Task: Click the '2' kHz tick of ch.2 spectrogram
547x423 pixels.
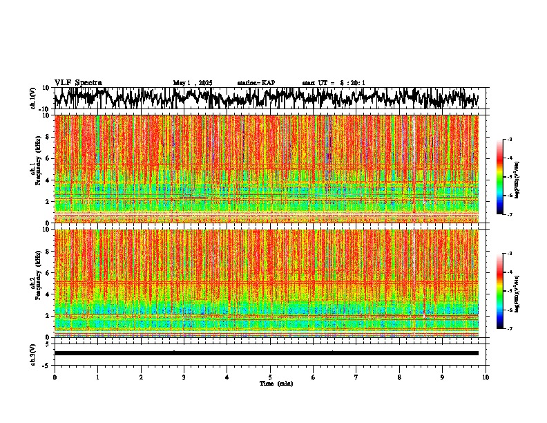Action: [48, 316]
